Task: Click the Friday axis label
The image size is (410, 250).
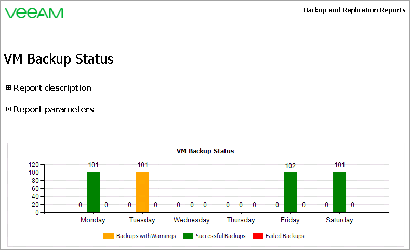Action: click(290, 220)
